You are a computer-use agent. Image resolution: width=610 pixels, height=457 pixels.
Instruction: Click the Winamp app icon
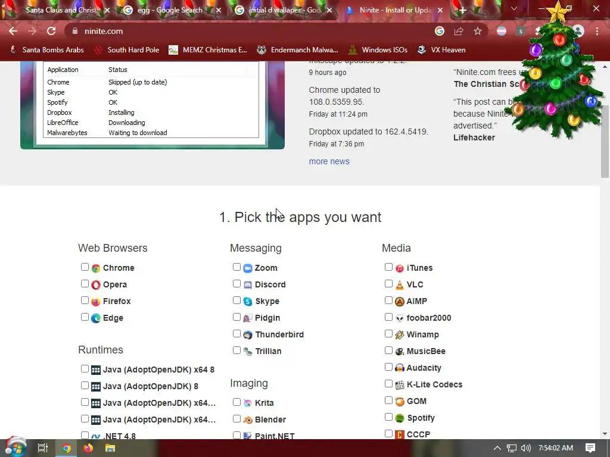(400, 335)
